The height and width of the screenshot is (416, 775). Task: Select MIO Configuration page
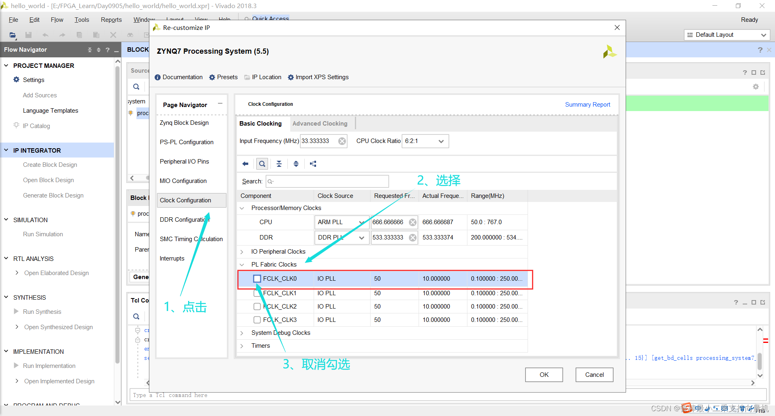coord(183,181)
